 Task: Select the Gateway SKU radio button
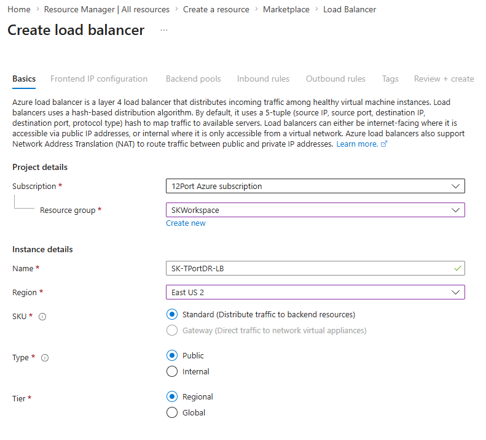(x=172, y=330)
